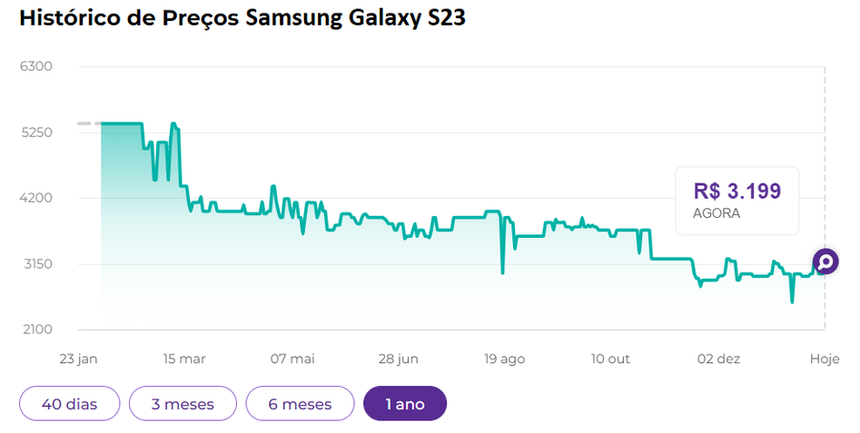The height and width of the screenshot is (433, 860).
Task: Click the 19 ago date label
Action: (504, 359)
